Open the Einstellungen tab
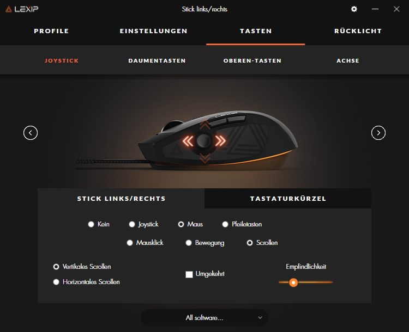The image size is (409, 332). point(153,31)
